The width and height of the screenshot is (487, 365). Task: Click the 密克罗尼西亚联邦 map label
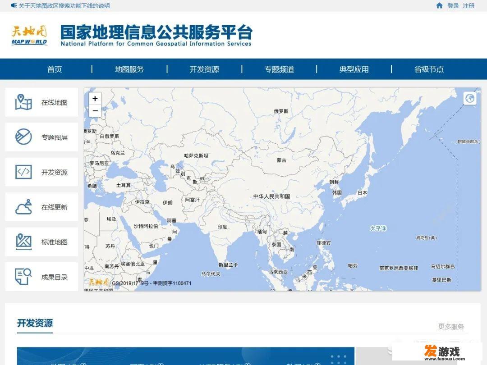click(x=399, y=268)
